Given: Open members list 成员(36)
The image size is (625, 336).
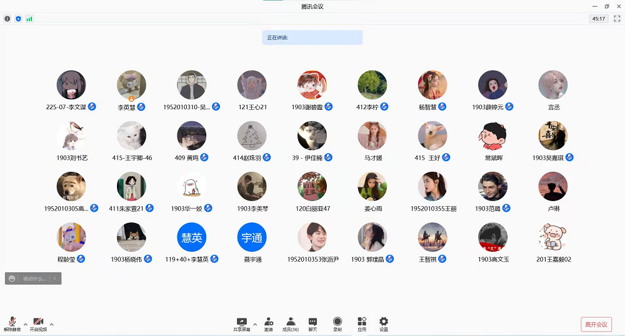Looking at the screenshot, I should 290,323.
